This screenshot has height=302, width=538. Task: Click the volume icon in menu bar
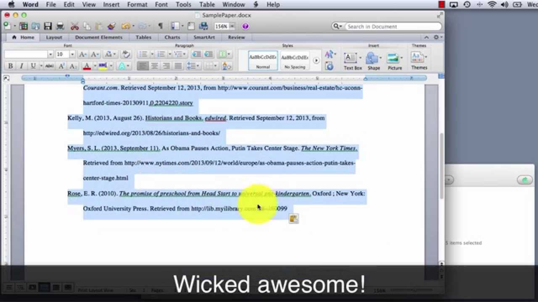pos(504,5)
